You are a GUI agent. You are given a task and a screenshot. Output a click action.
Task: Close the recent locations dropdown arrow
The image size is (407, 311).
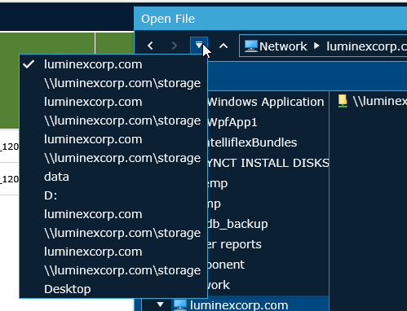click(x=199, y=46)
